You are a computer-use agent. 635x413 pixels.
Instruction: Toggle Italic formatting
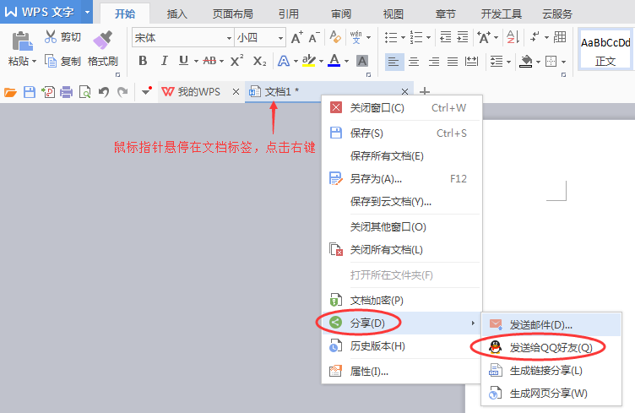(164, 61)
